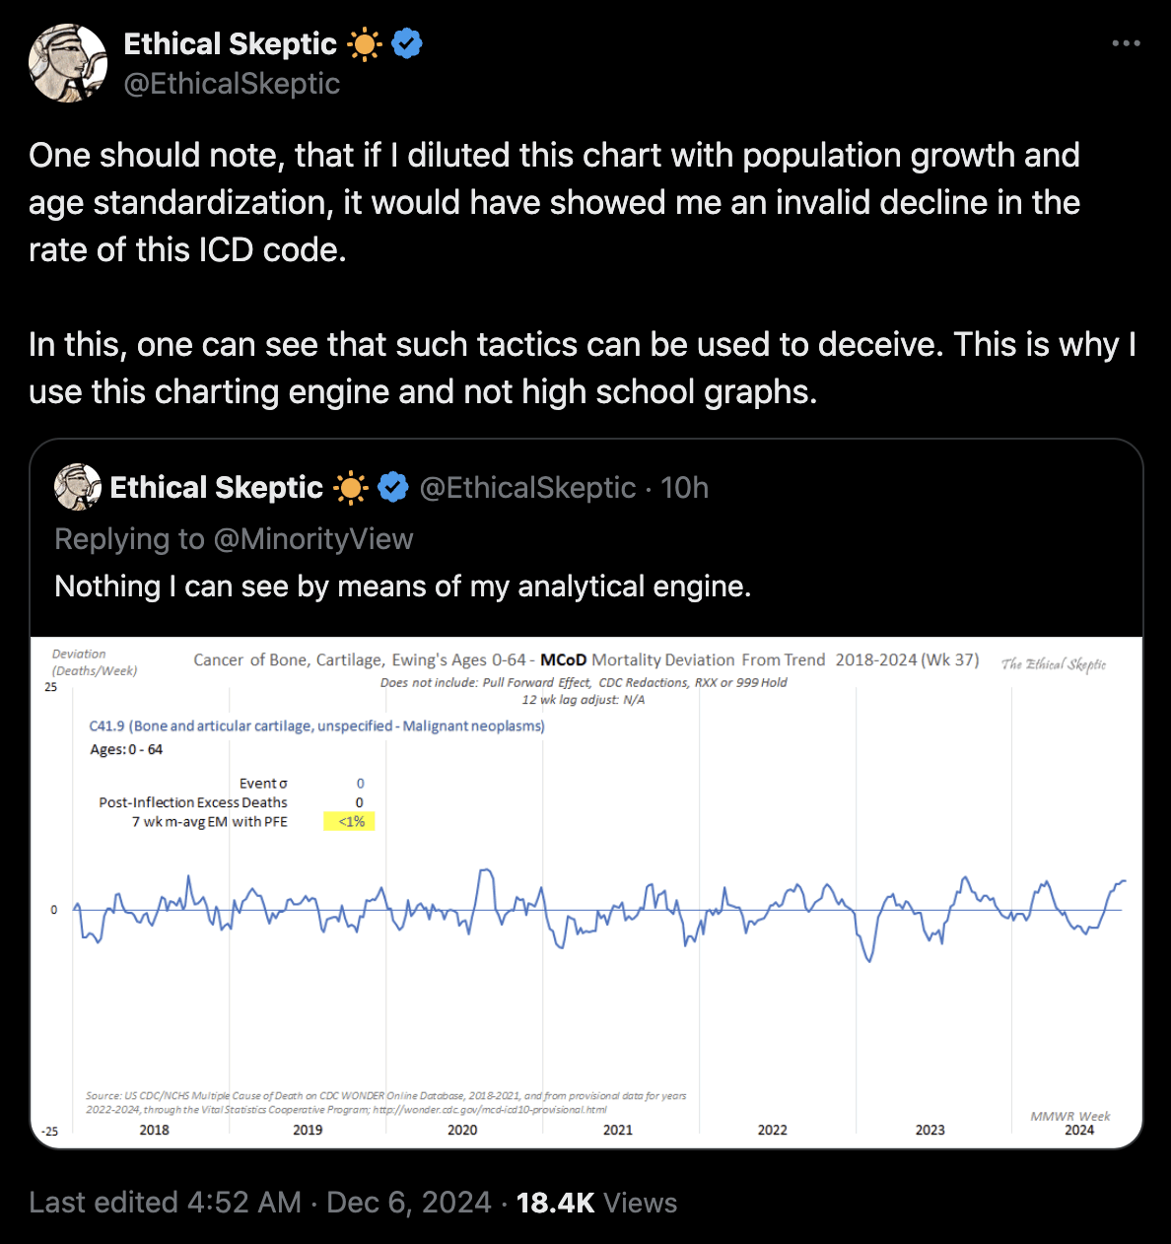Screen dimensions: 1171x1244
Task: Click the quoted tweet's small profile avatar
Action: (78, 487)
